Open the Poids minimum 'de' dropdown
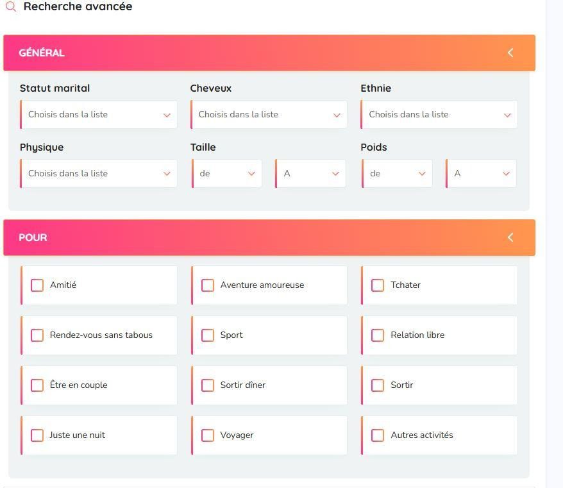Screen dimensions: 563x488 pos(398,174)
